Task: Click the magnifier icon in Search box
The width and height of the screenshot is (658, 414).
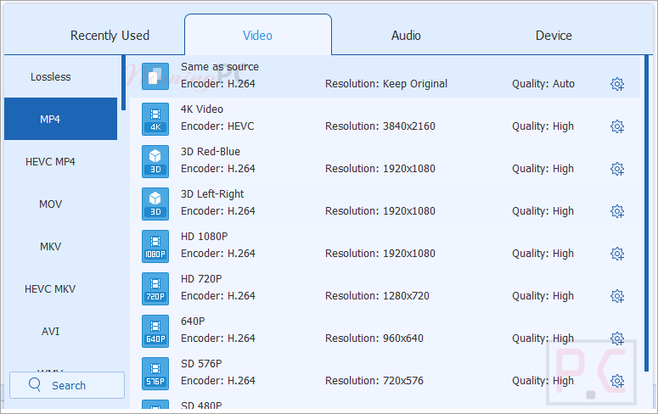Action: [x=35, y=384]
